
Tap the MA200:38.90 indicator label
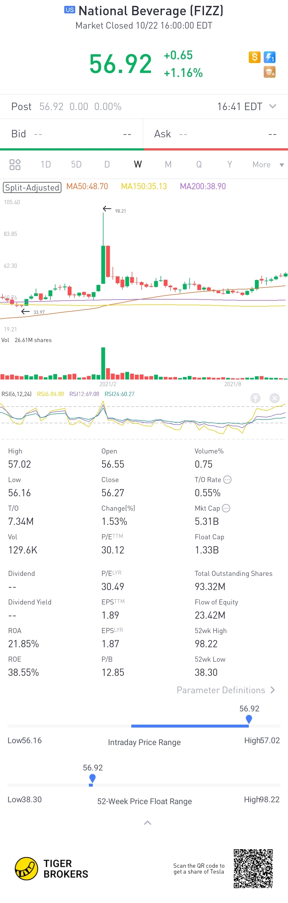pos(203,187)
